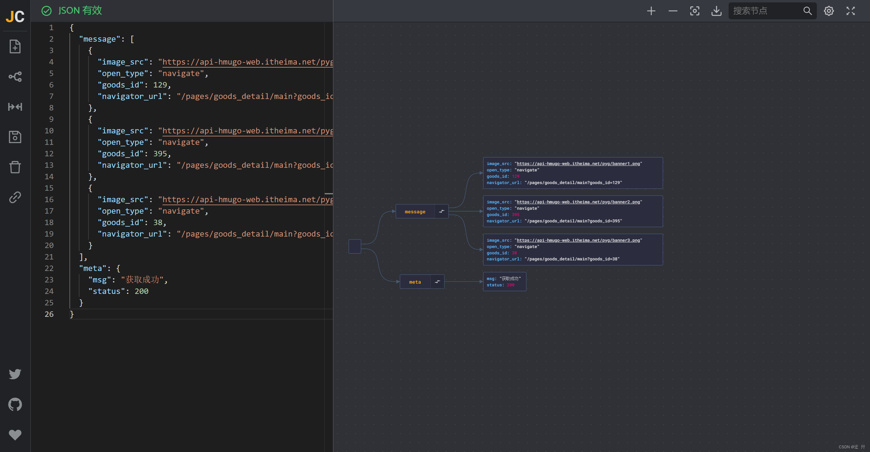Click navigator_url goods_id=129 in graph card
870x452 pixels.
[x=573, y=183]
